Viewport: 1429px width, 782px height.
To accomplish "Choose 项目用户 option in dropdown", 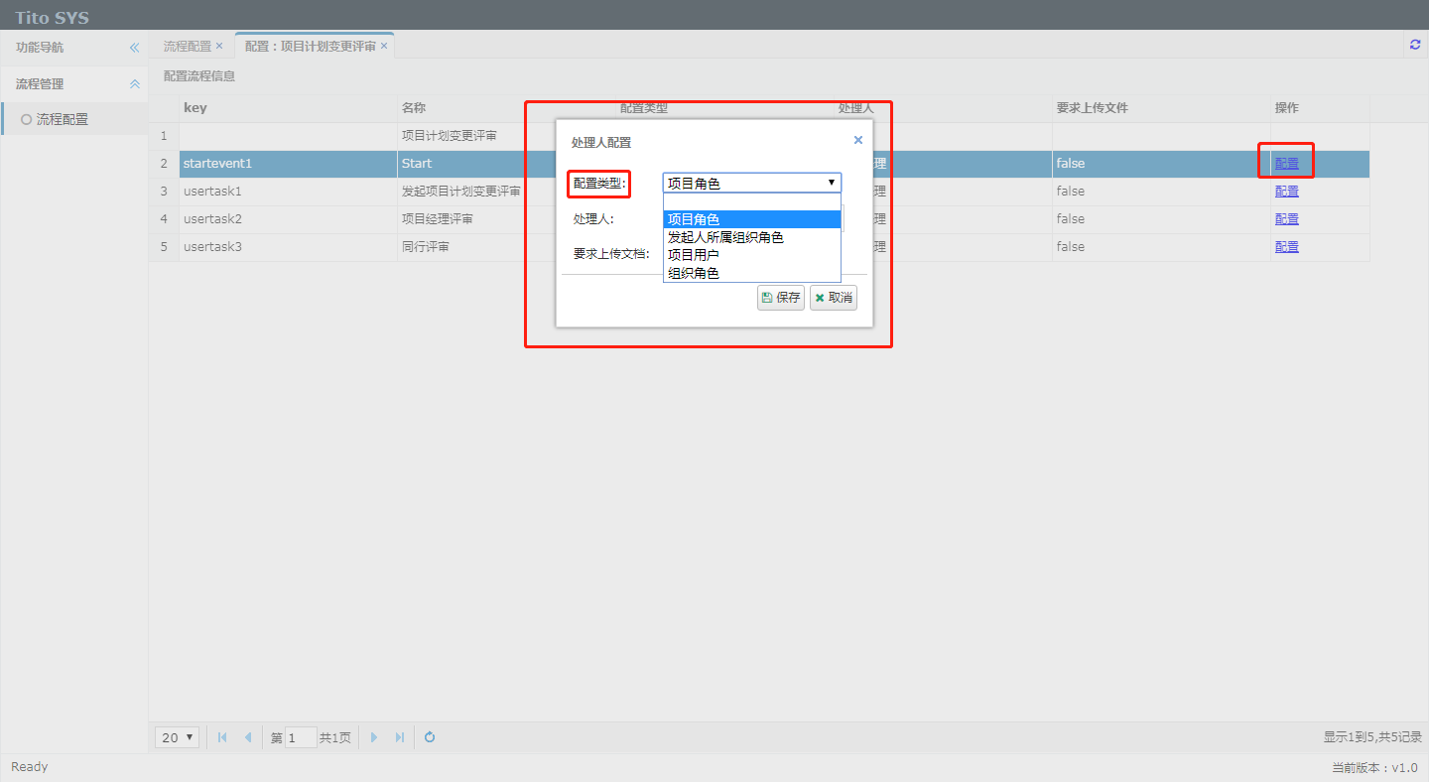I will click(694, 255).
